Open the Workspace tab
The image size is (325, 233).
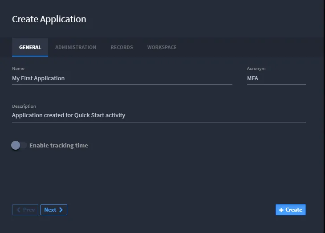[x=162, y=47]
